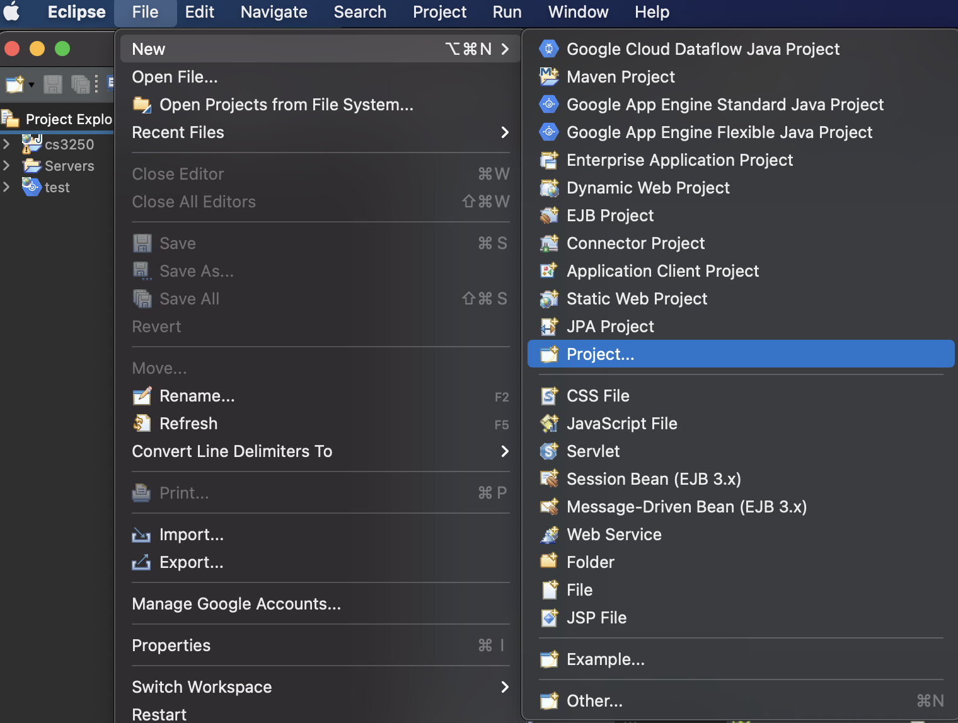
Task: Expand the test project tree node
Action: click(6, 187)
